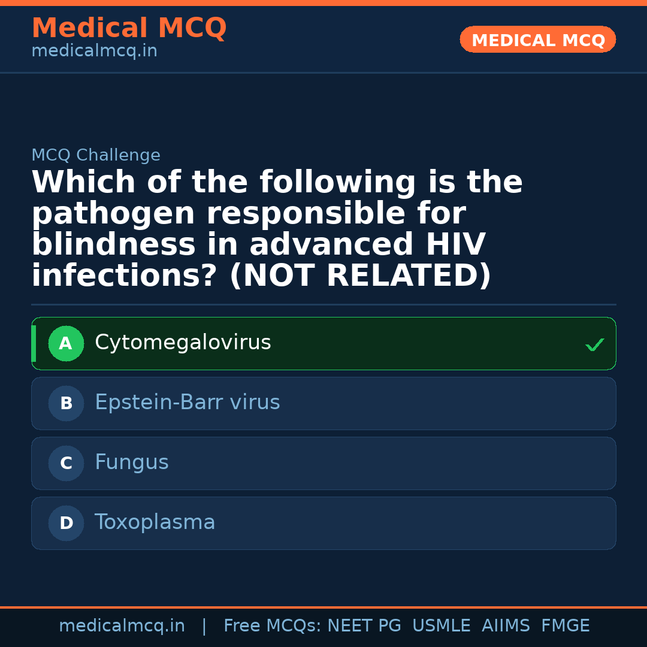The width and height of the screenshot is (647, 647).
Task: Click the B letter circle icon
Action: (x=66, y=404)
